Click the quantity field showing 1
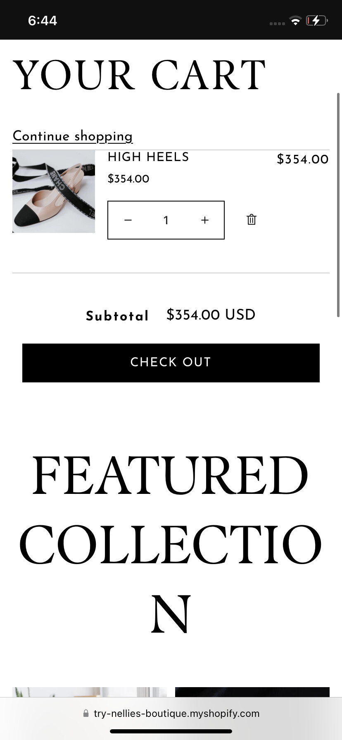Viewport: 342px width, 740px height. pyautogui.click(x=166, y=220)
